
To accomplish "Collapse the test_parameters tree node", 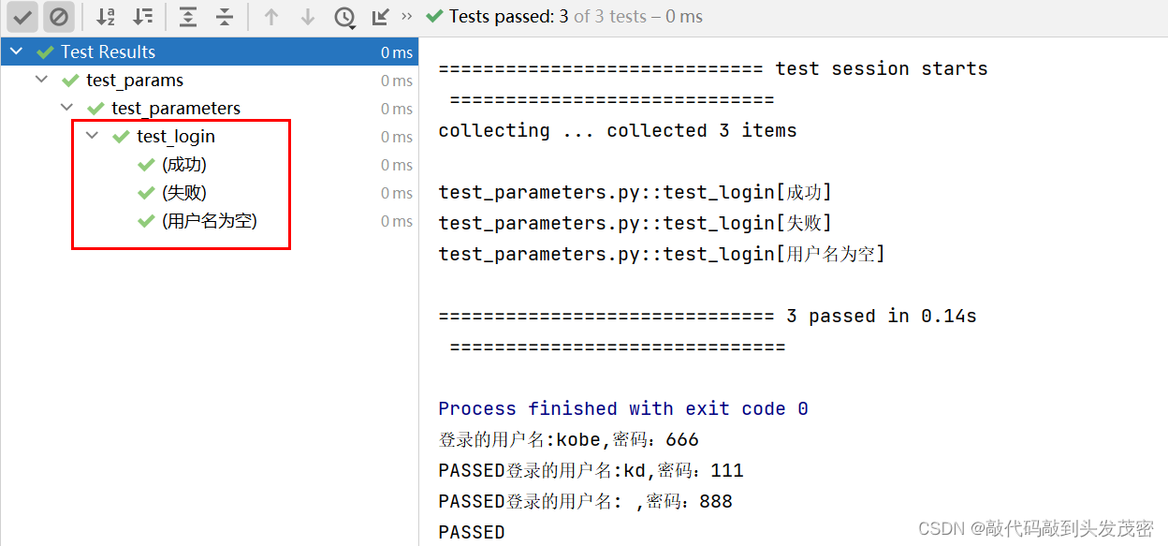I will tap(66, 108).
